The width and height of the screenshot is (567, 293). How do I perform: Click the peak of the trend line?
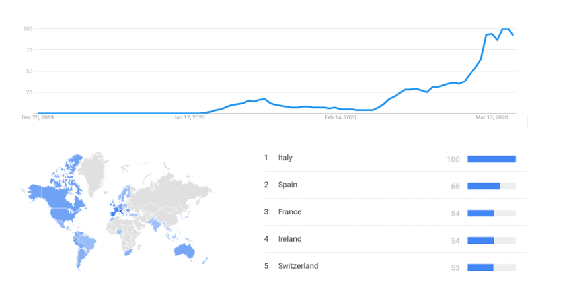tap(506, 29)
